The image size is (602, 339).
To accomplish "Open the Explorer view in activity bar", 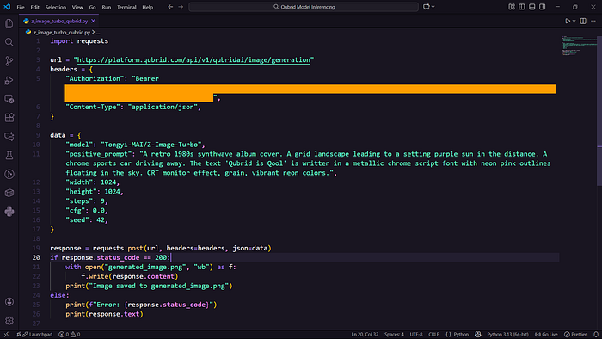I will (x=9, y=23).
